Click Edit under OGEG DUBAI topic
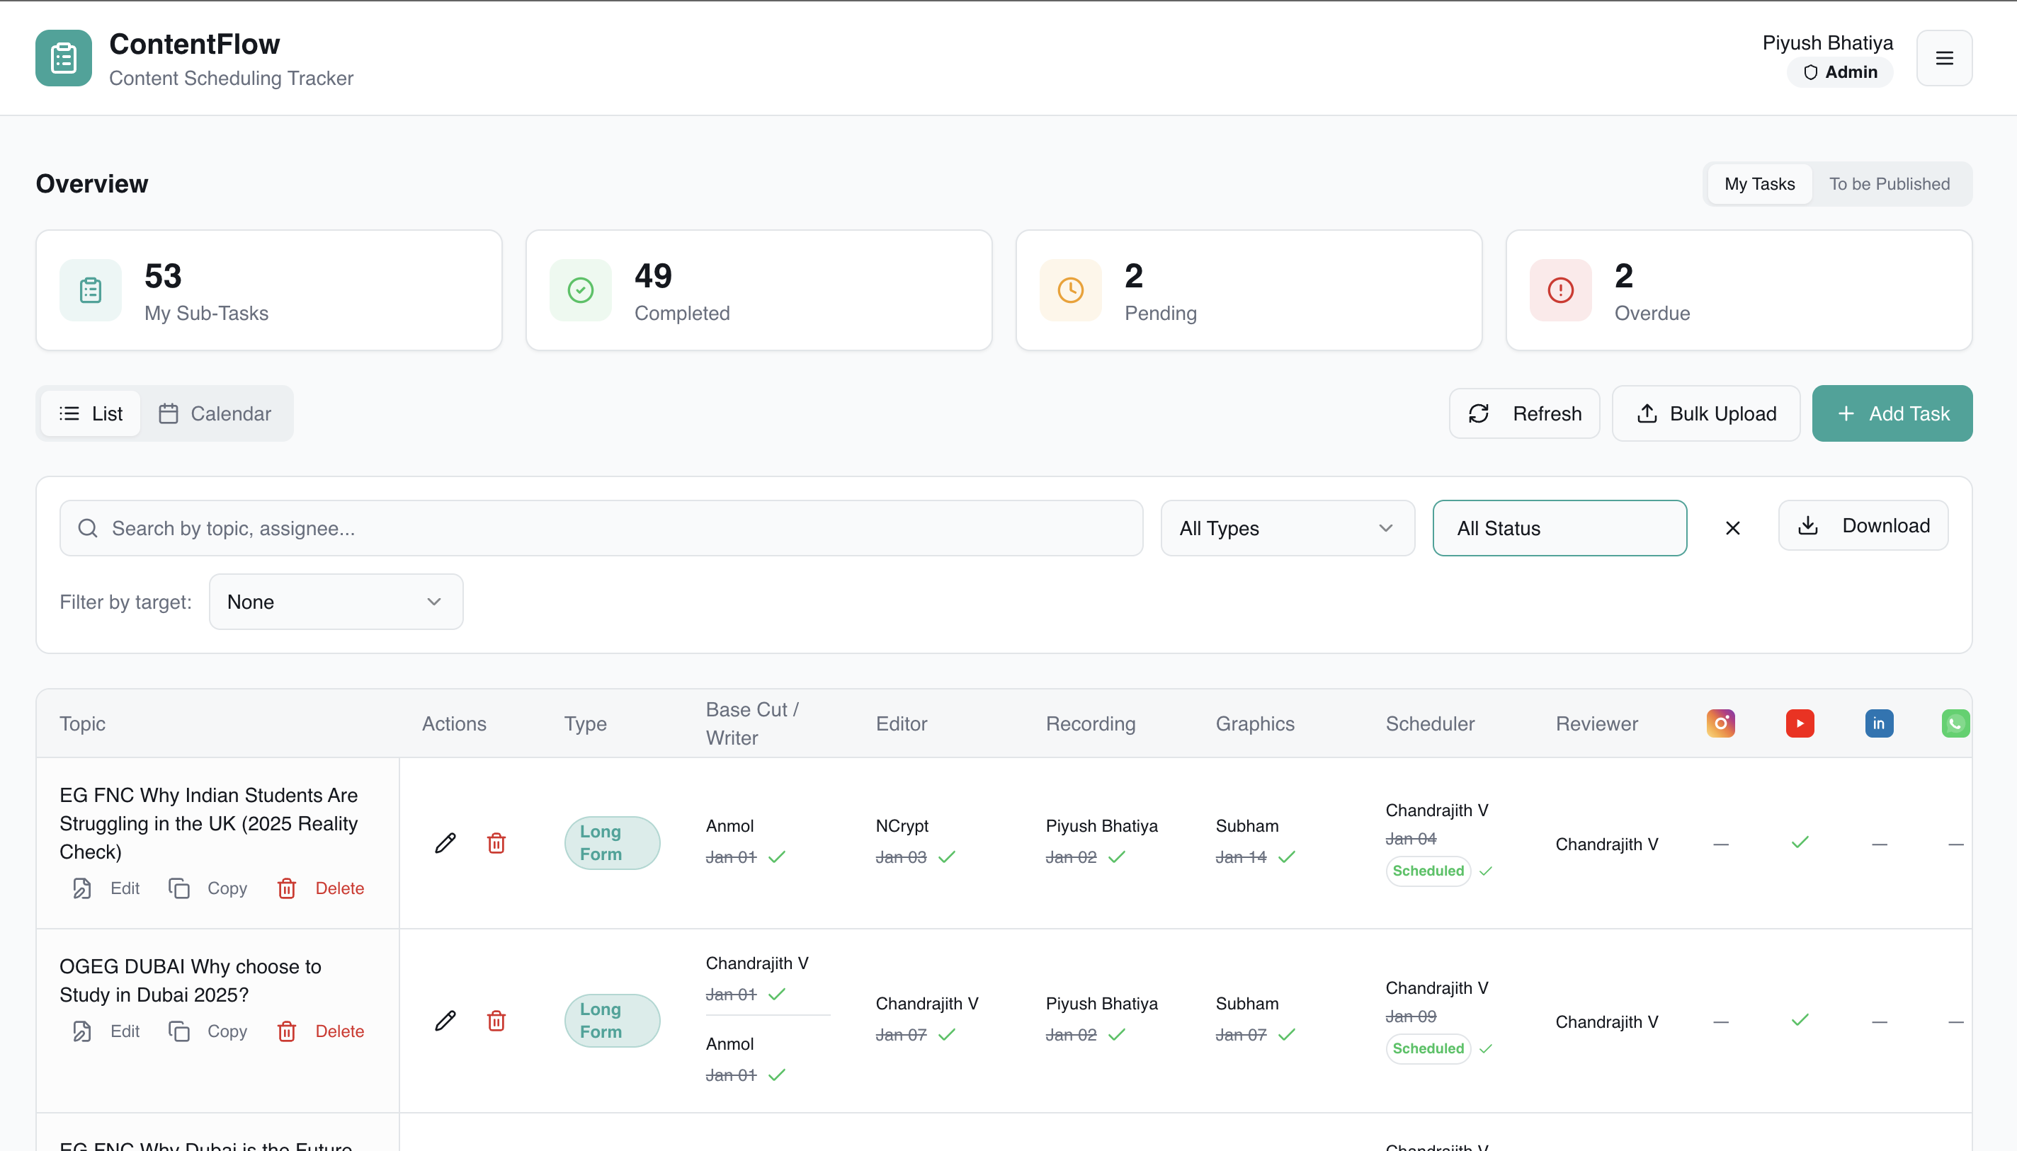 (x=105, y=1031)
